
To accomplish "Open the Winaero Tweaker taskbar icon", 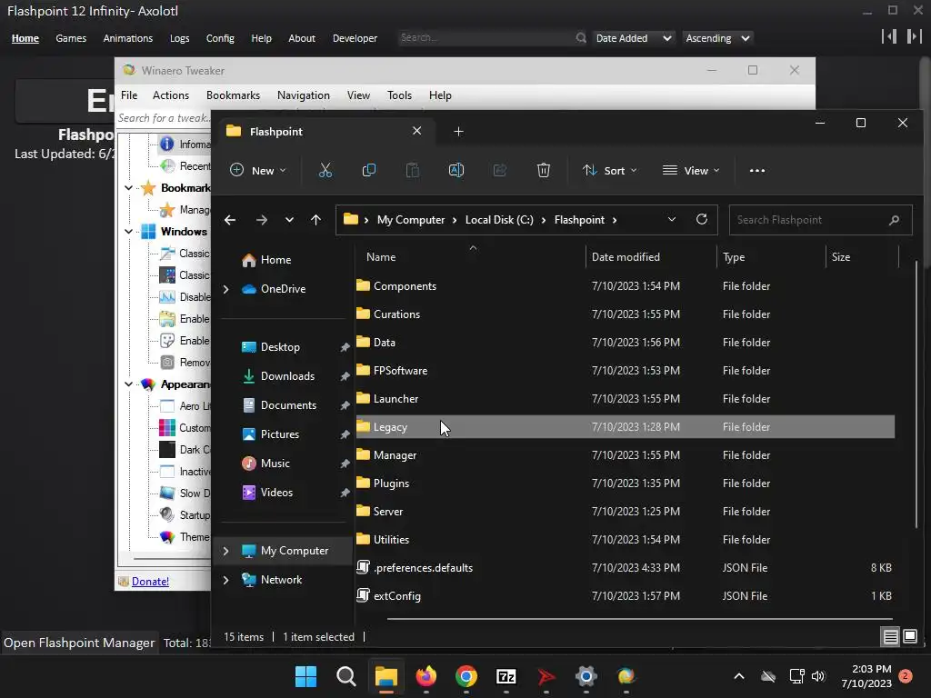I will [x=626, y=676].
